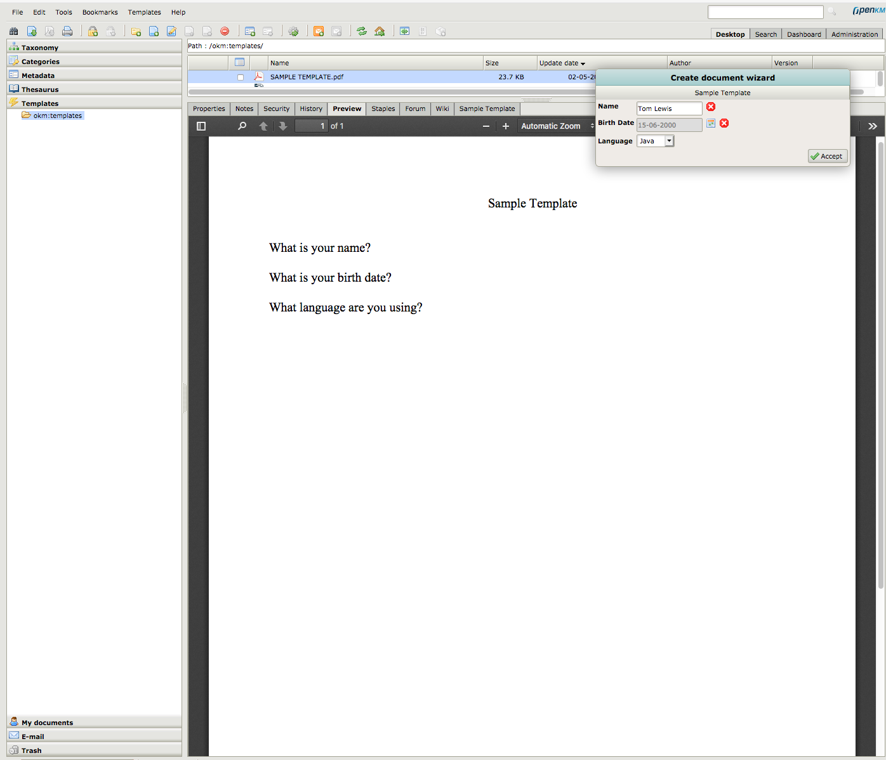Click the create folder icon
This screenshot has height=760, width=886.
[x=136, y=31]
